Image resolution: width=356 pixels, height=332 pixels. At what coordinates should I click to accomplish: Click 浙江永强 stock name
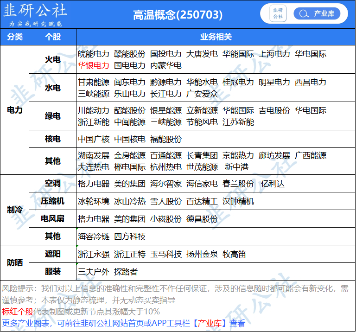click(94, 254)
